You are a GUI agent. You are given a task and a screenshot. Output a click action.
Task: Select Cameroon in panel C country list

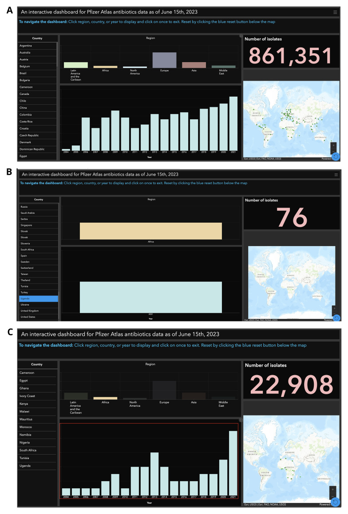coord(37,373)
